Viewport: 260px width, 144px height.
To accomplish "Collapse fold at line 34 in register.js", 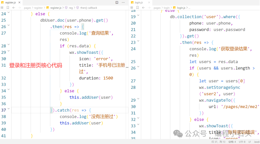I will (9, 90).
